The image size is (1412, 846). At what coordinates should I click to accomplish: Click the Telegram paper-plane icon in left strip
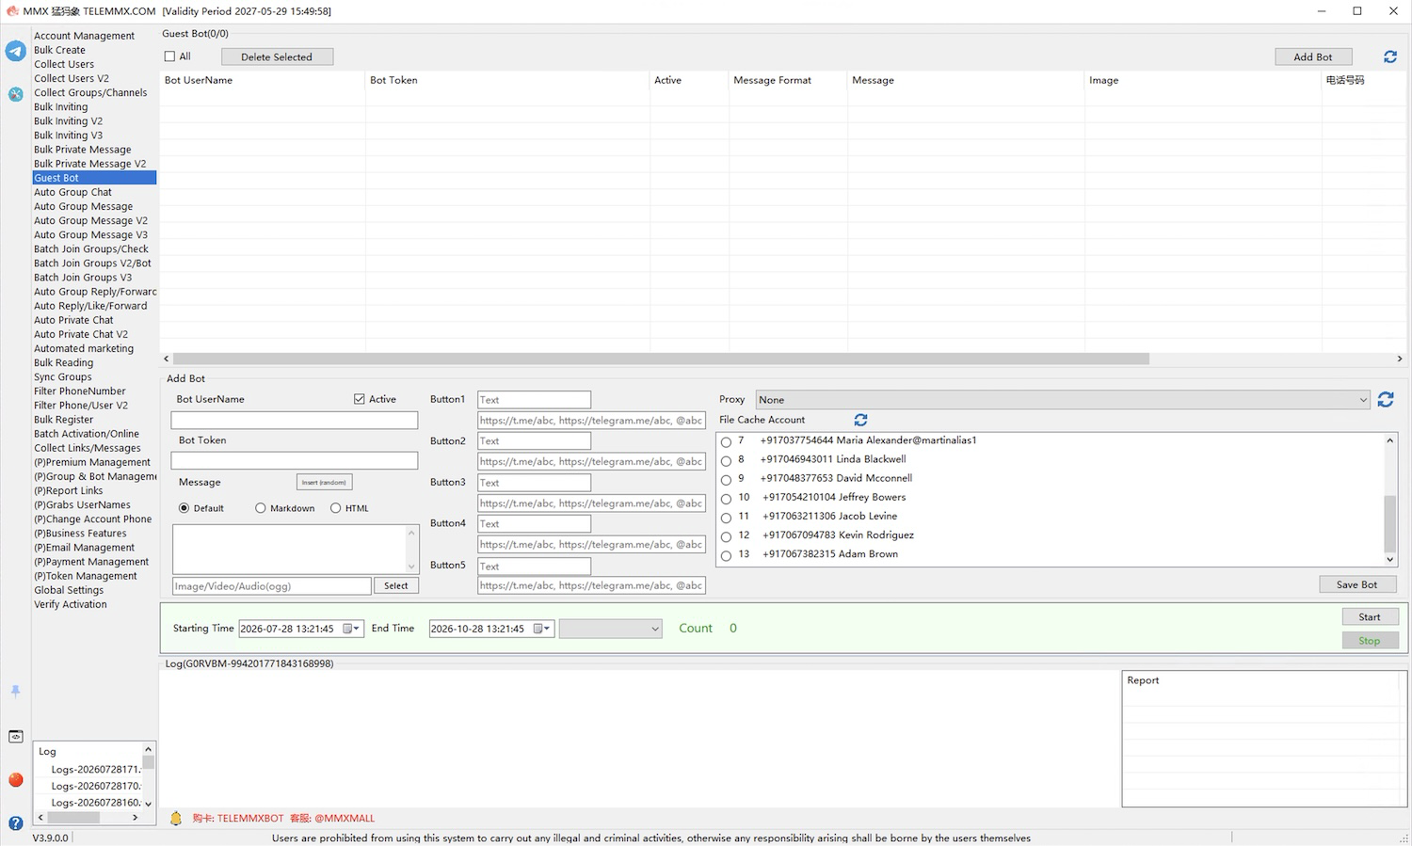(15, 51)
